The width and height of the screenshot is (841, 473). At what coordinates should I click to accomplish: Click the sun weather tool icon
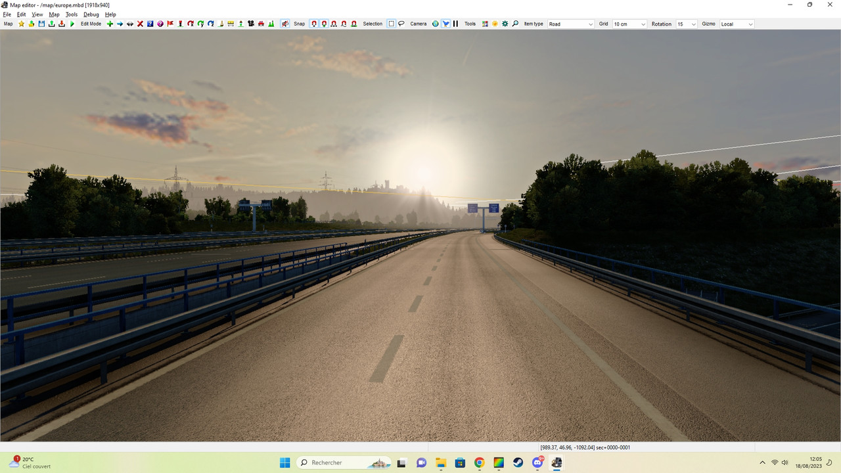pyautogui.click(x=495, y=24)
